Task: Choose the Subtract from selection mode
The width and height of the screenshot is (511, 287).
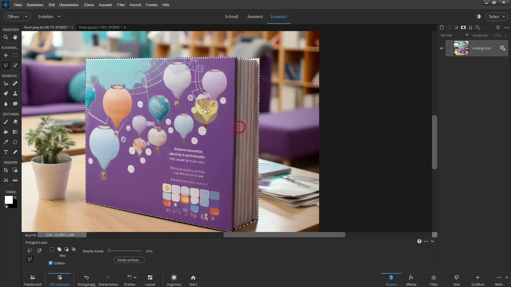Action: tap(67, 249)
